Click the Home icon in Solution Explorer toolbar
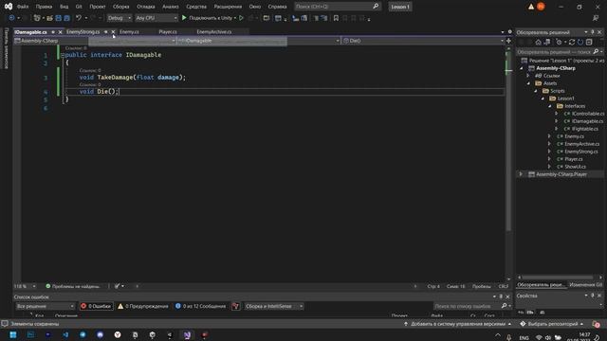Viewport: 607px width, 341px height. click(x=538, y=42)
